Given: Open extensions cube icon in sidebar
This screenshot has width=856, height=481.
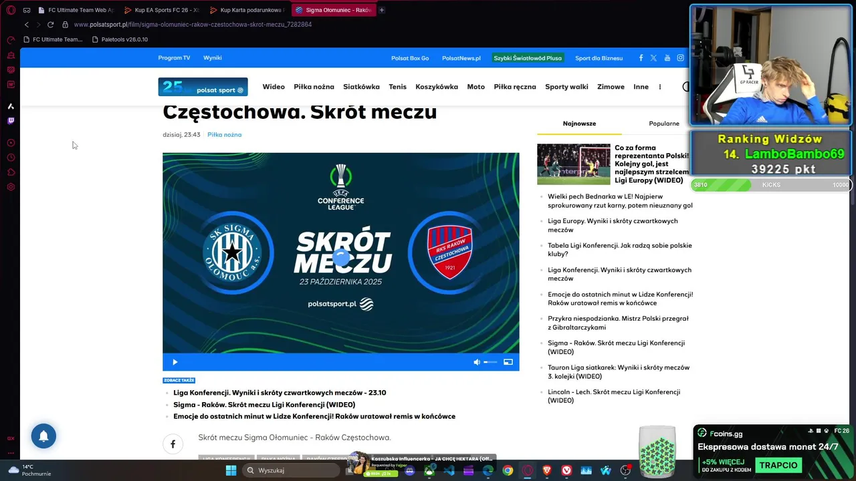Looking at the screenshot, I should click(11, 172).
